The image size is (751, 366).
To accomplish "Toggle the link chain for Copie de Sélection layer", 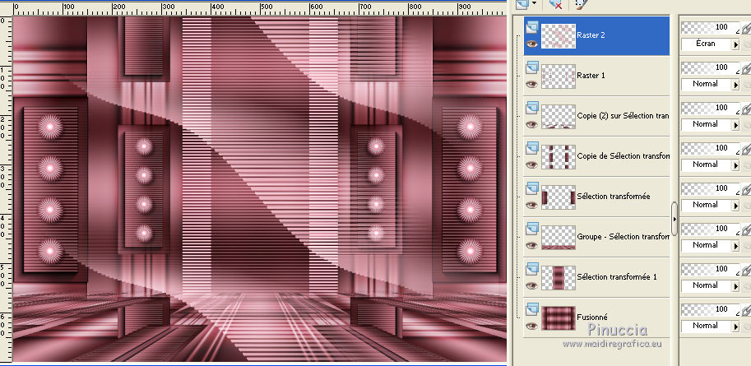I will click(746, 151).
